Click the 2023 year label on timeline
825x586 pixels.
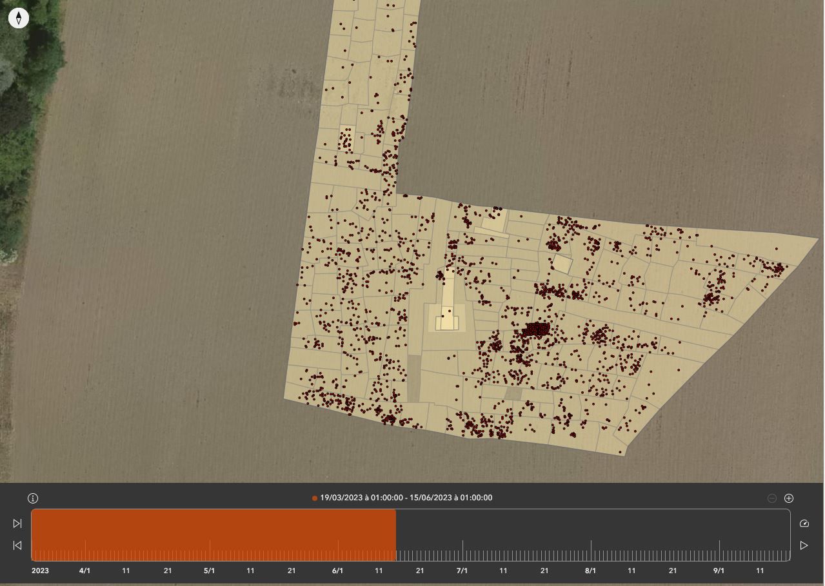tap(40, 571)
